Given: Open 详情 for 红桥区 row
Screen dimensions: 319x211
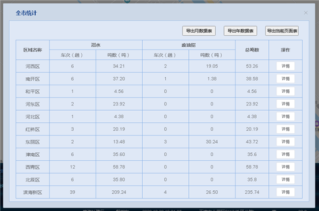Looking at the screenshot, I should (286, 129).
